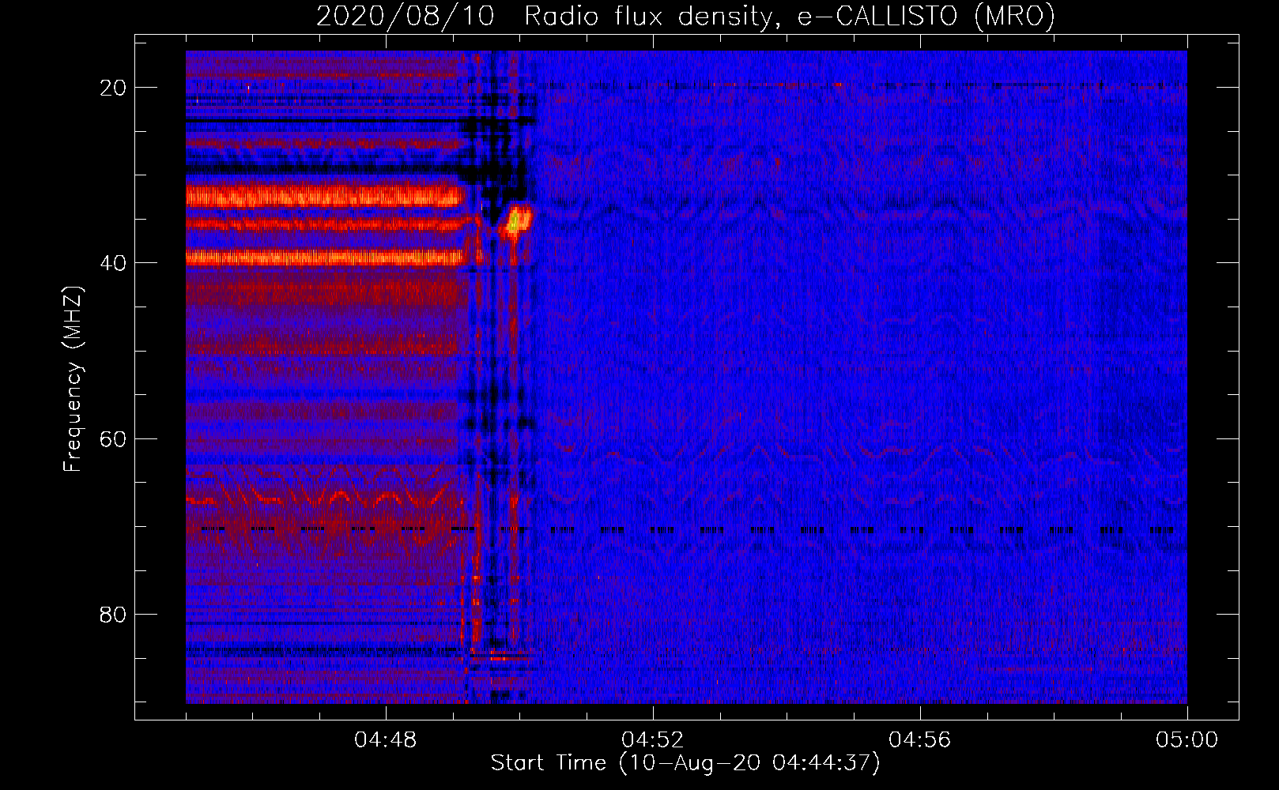Click the "Frequency (MHZ)" axis label
The height and width of the screenshot is (790, 1279).
pyautogui.click(x=73, y=379)
